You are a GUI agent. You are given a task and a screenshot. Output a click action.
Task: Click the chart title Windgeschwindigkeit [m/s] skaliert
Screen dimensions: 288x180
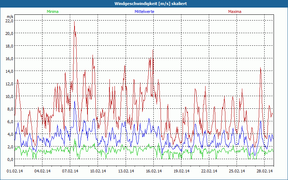click(150, 4)
